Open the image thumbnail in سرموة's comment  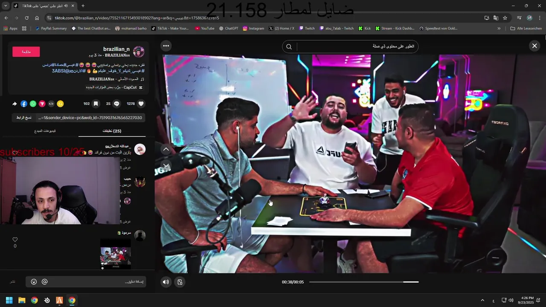tap(116, 254)
